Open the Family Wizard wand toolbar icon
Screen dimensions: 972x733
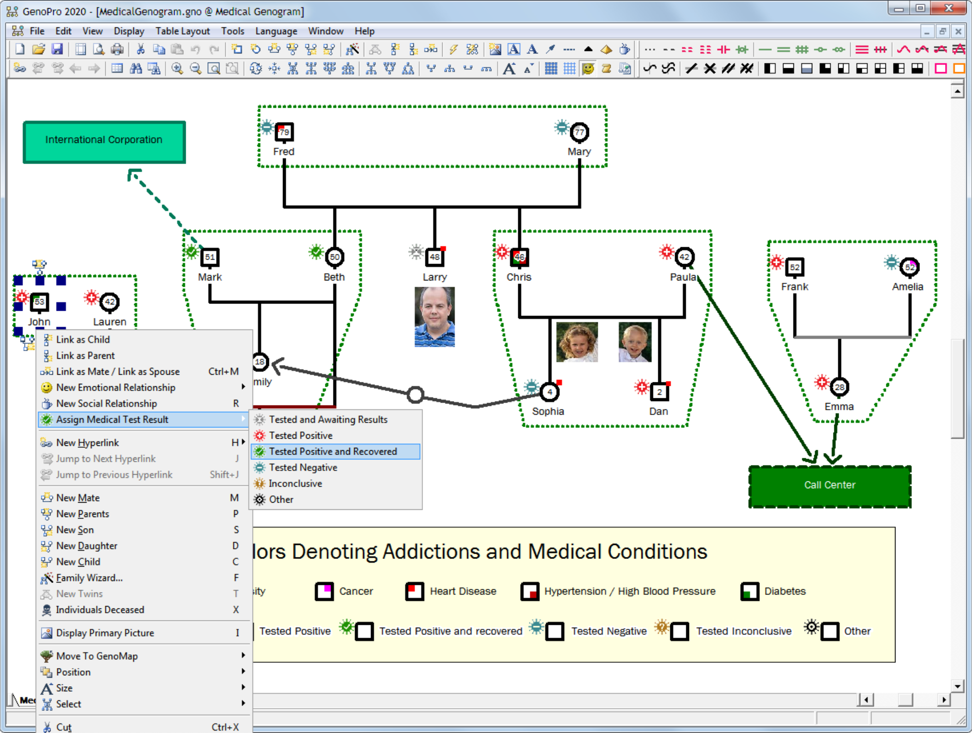click(x=352, y=49)
